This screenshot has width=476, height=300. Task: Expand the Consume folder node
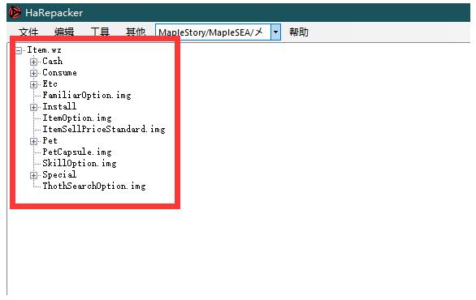pyautogui.click(x=33, y=73)
